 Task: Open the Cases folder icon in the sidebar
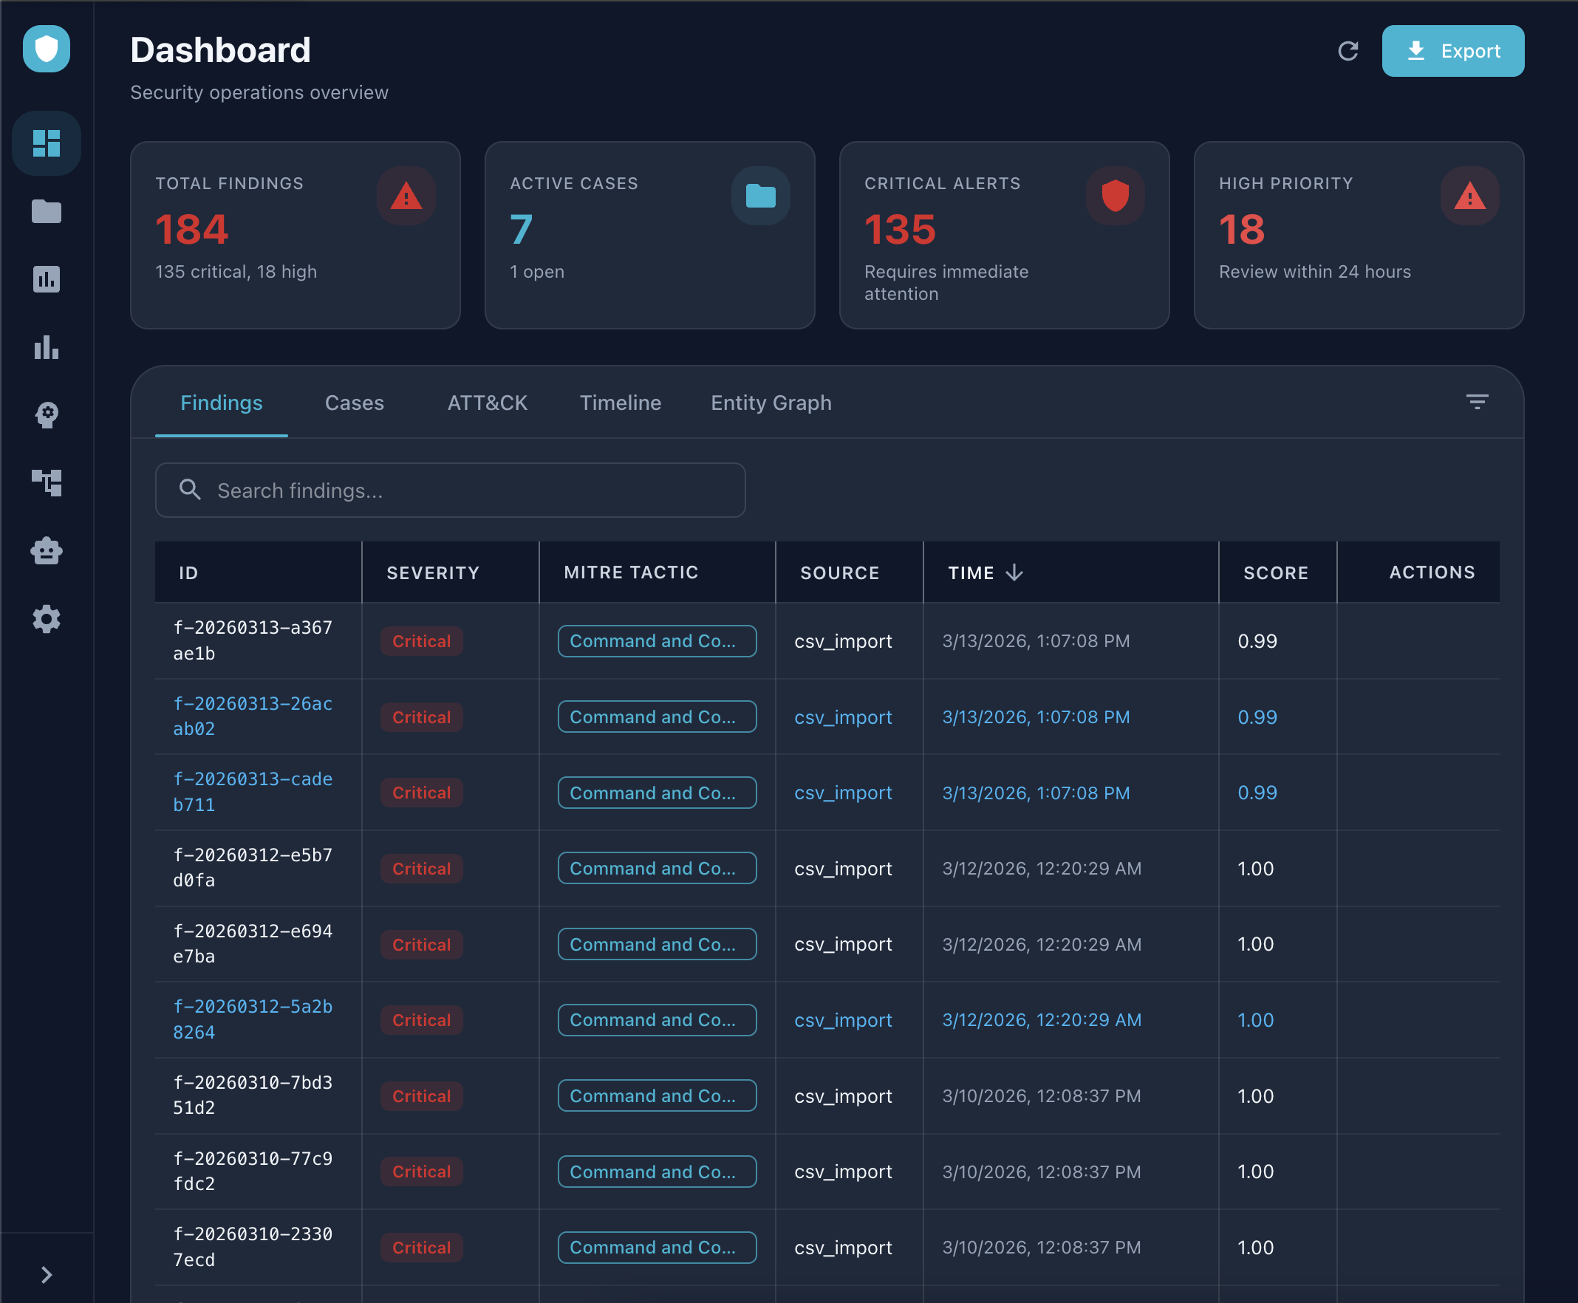click(47, 212)
